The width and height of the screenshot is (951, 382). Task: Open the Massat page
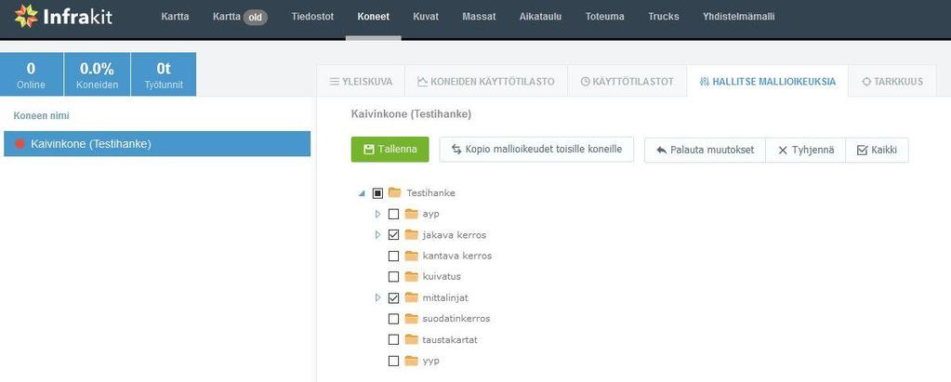479,17
